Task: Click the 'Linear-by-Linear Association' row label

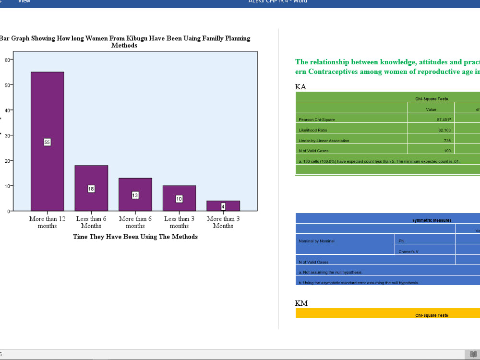Action: pyautogui.click(x=324, y=141)
